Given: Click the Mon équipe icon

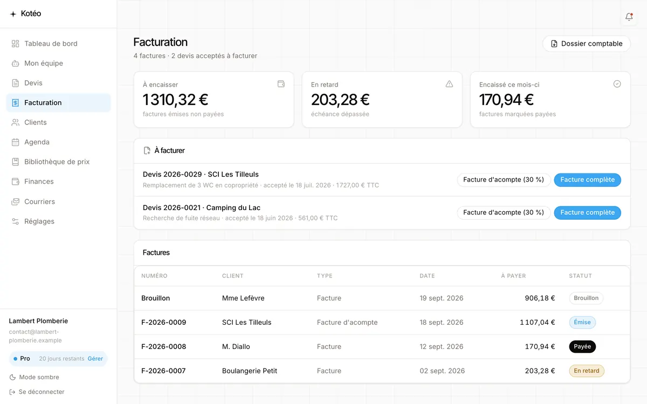Looking at the screenshot, I should 15,64.
